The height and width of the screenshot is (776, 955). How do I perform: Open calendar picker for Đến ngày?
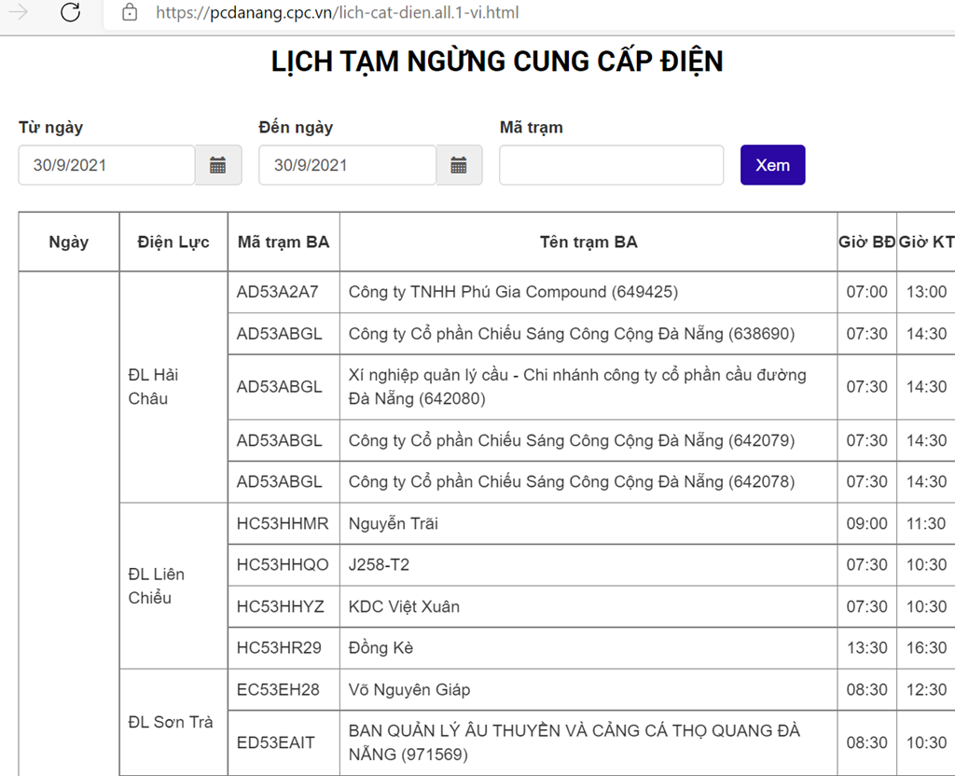[459, 165]
